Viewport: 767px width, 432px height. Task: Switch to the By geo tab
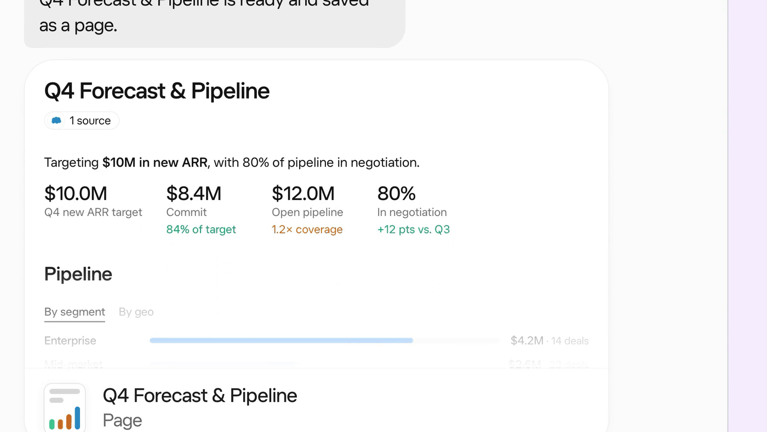pos(136,312)
